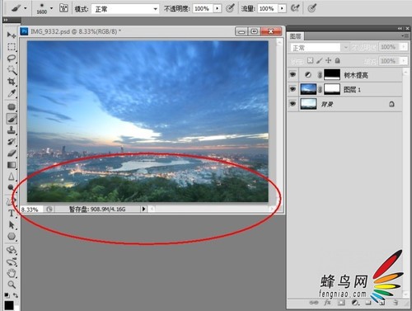Enable airbrush mode
The image size is (412, 311).
(295, 8)
